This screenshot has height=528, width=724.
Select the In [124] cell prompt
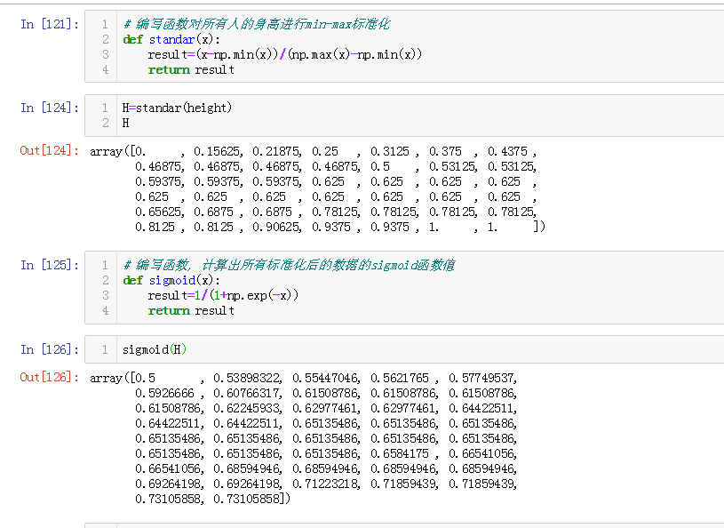pyautogui.click(x=49, y=108)
